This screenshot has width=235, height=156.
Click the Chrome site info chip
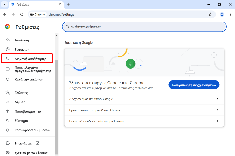[38, 14]
